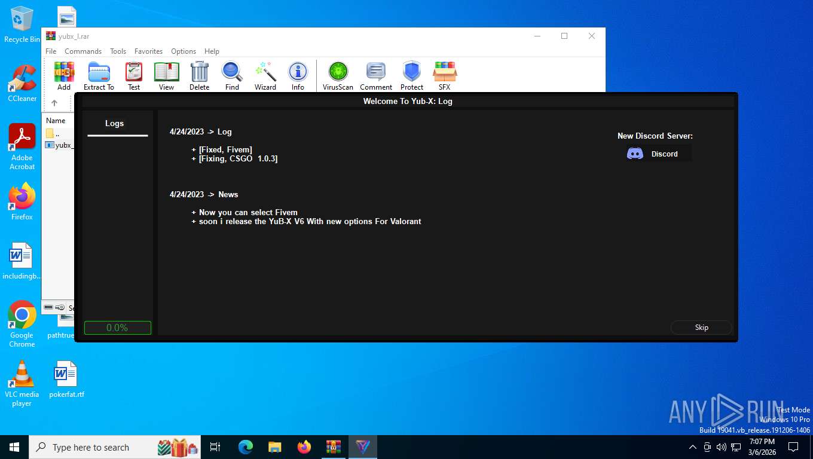Image resolution: width=813 pixels, height=459 pixels.
Task: Click the 0.0% progress bar
Action: click(117, 328)
